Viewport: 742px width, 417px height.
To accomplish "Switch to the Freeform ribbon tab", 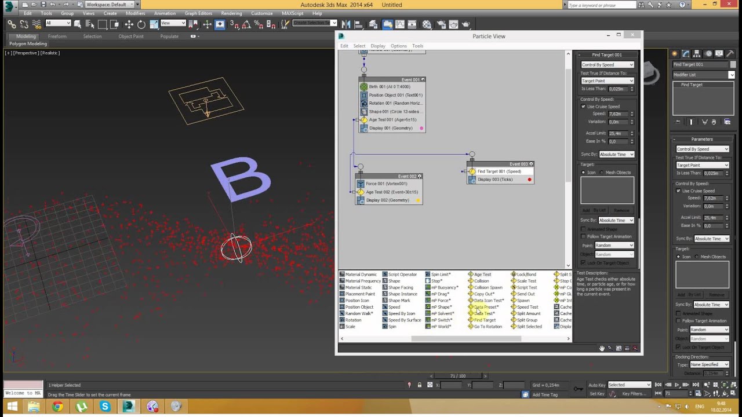I will 57,36.
